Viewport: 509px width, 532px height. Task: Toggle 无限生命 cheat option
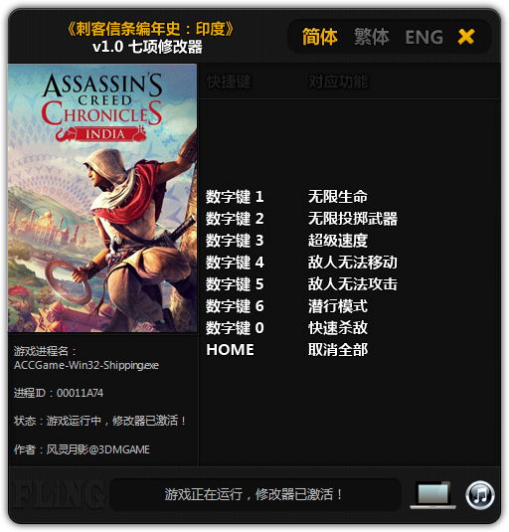pos(337,197)
